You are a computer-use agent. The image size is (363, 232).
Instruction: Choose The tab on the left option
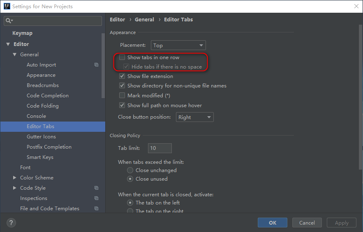point(130,202)
